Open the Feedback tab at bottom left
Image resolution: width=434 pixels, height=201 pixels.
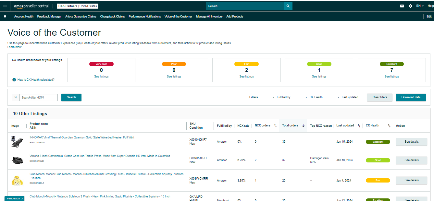14,198
